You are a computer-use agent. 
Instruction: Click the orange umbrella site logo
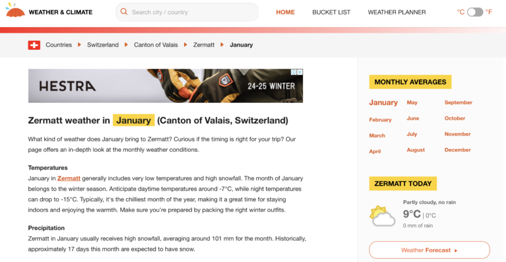[x=15, y=10]
